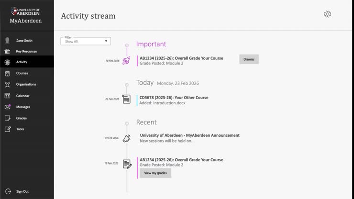The width and height of the screenshot is (354, 199).
Task: Click the rocket icon under Important
Action: 126,60
